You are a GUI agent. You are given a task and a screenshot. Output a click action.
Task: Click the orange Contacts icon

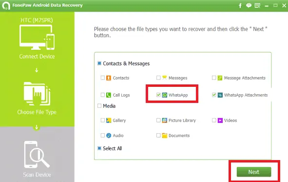[x=109, y=78]
